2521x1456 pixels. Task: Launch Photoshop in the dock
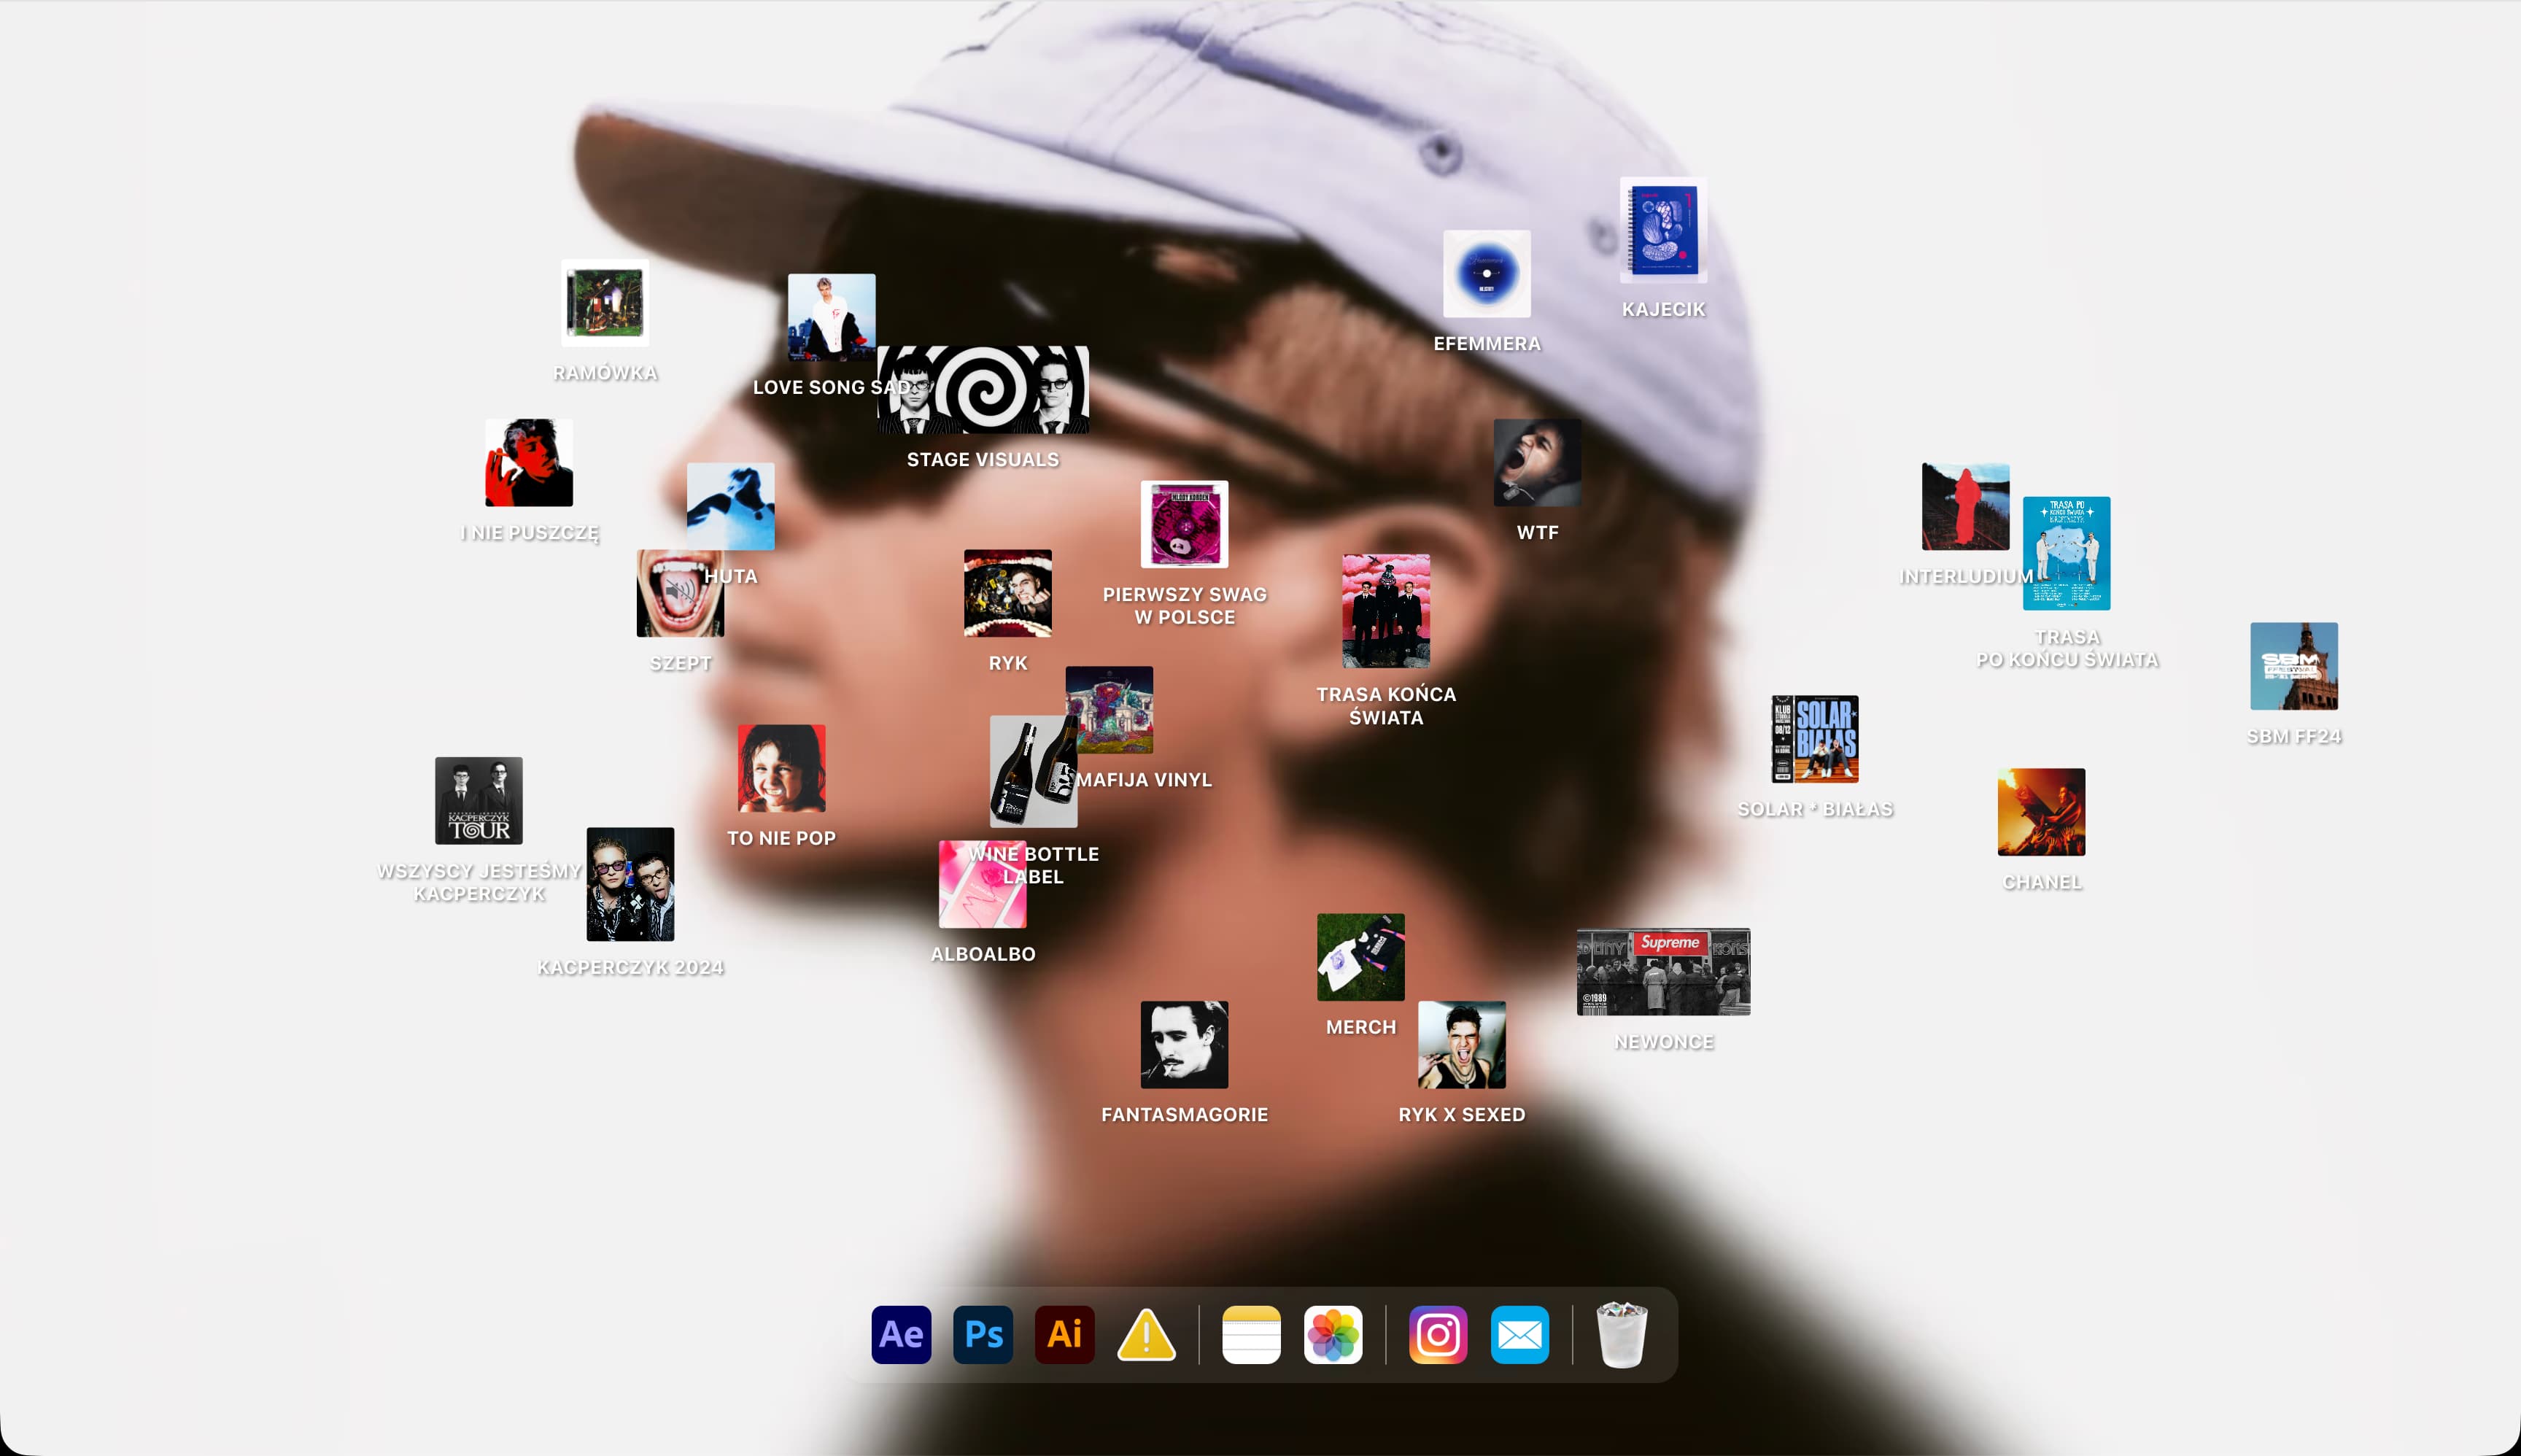983,1334
